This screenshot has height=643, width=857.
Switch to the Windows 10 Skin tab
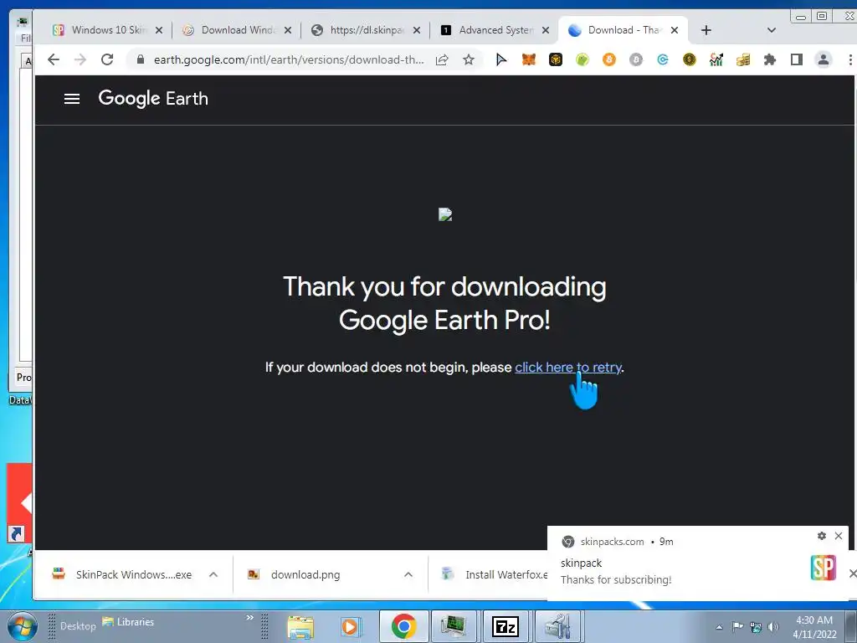107,30
